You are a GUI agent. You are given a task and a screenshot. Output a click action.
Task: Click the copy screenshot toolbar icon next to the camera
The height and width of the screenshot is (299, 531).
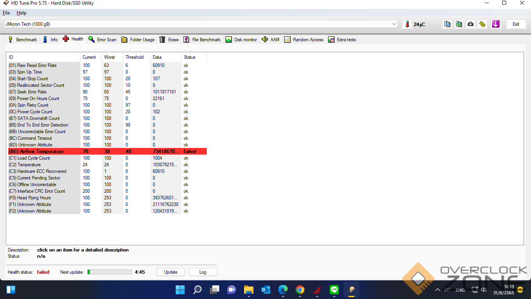coord(459,24)
